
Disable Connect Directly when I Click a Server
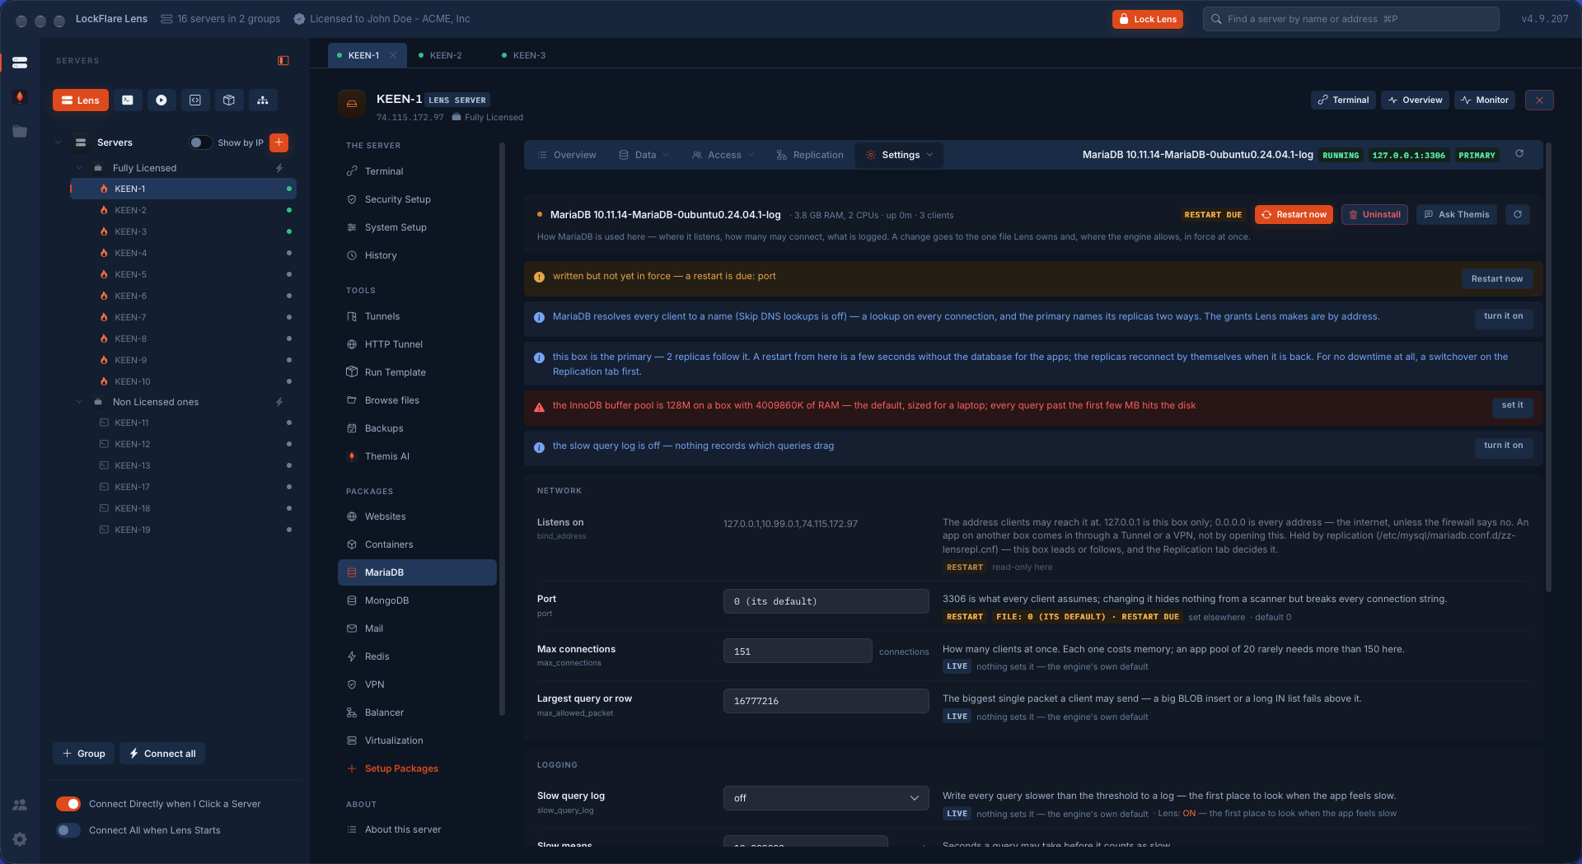click(68, 804)
